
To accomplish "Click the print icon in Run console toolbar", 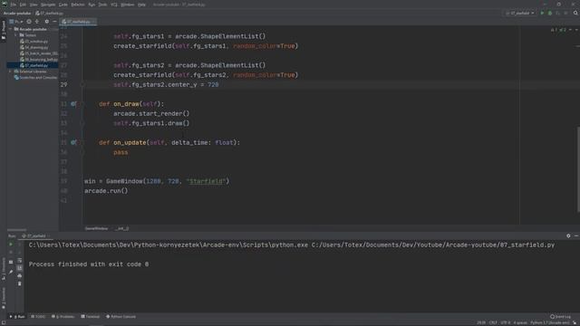I will click(x=20, y=275).
